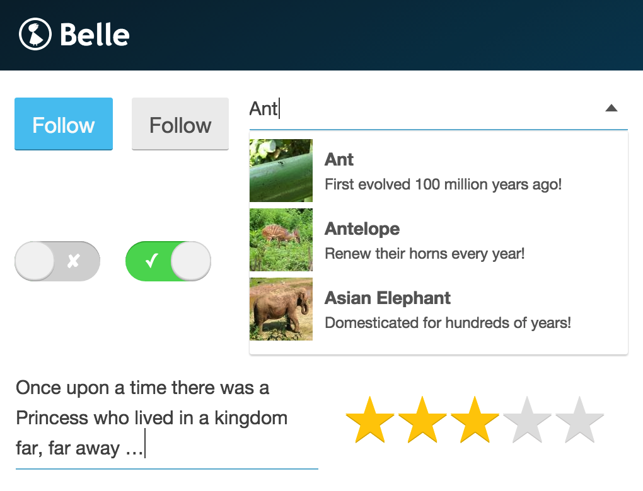
Task: Enable the gray off switch
Action: coord(57,261)
